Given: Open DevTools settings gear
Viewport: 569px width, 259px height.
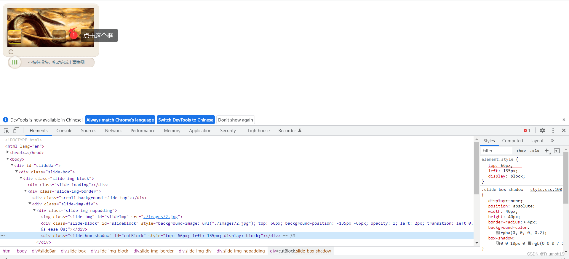Looking at the screenshot, I should pyautogui.click(x=542, y=131).
